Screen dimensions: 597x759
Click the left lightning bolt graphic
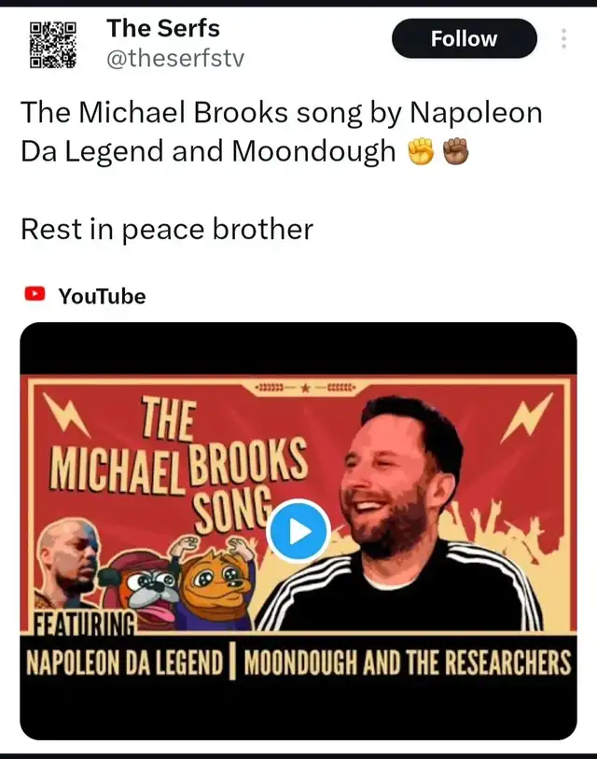coord(66,413)
